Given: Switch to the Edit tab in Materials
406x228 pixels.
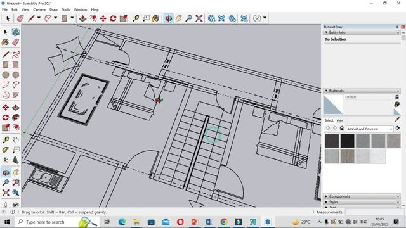Looking at the screenshot, I should click(x=340, y=121).
